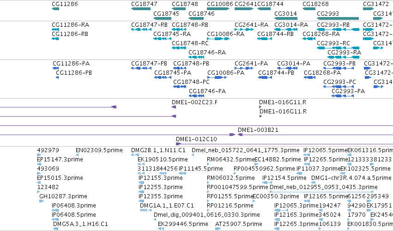Select protein label CG18268-PA
This screenshot has height=231, width=393.
pyautogui.click(x=322, y=72)
